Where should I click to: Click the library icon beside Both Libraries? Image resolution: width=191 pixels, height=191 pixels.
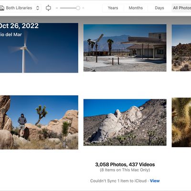2,8
